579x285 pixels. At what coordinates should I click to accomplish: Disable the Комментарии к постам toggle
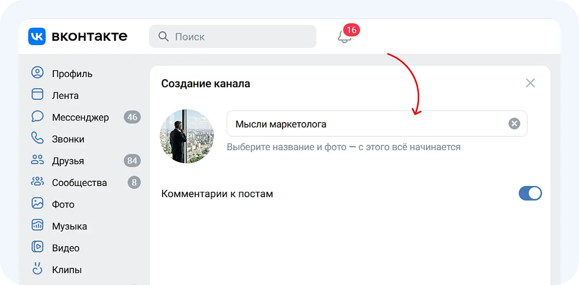(530, 193)
